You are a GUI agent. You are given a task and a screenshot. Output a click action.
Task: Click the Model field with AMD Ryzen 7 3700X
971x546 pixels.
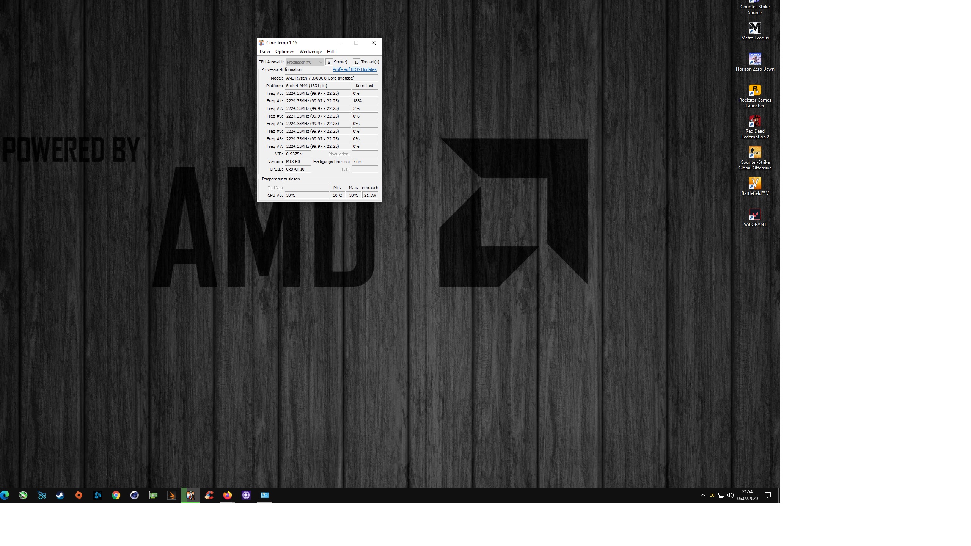[x=332, y=78]
